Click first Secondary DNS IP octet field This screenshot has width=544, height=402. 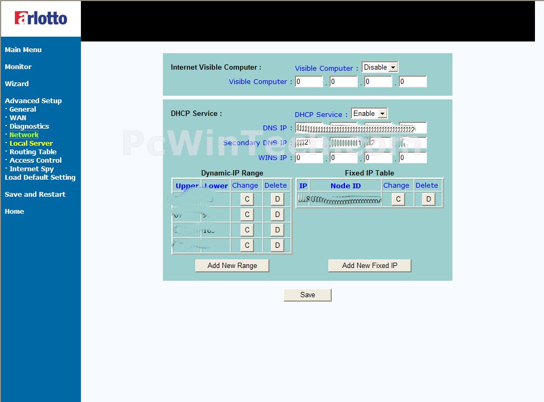309,143
